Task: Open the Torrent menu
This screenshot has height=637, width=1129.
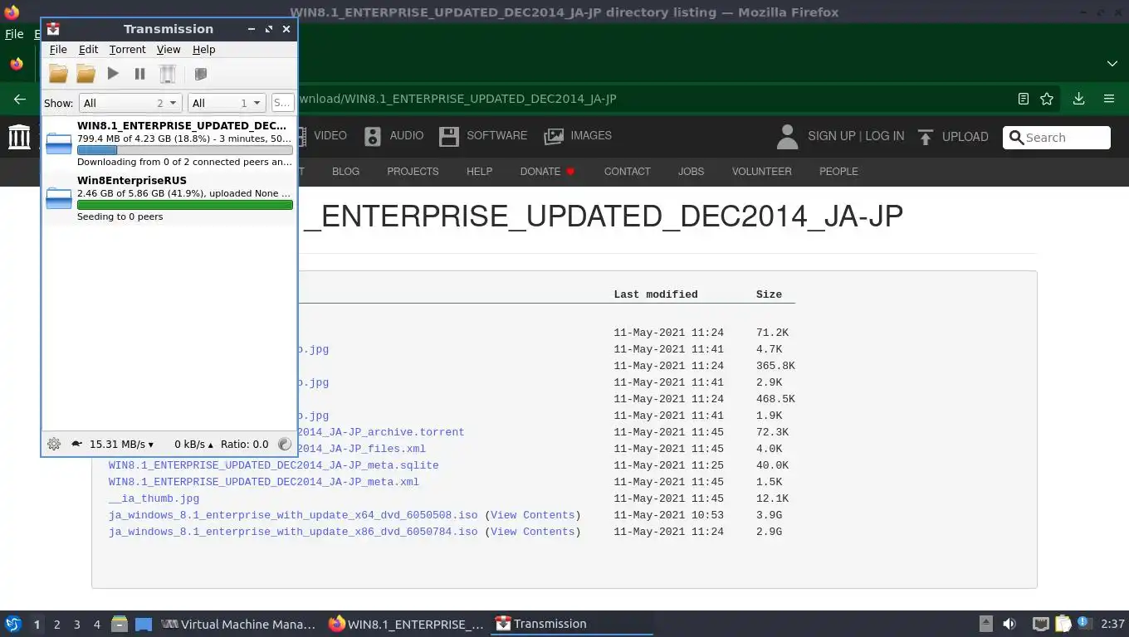Action: point(127,50)
